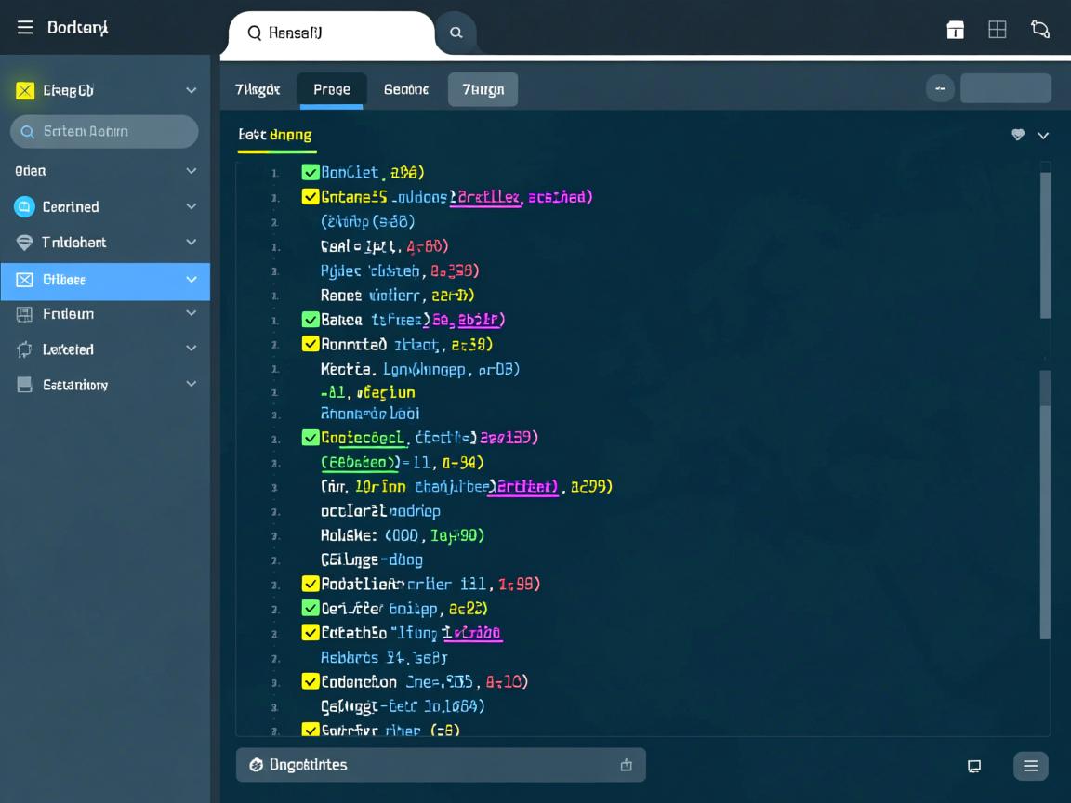The height and width of the screenshot is (803, 1071).
Task: Click the share icon in the bottom bar
Action: pyautogui.click(x=626, y=765)
